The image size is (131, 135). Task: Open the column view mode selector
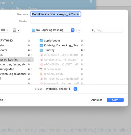5,30
